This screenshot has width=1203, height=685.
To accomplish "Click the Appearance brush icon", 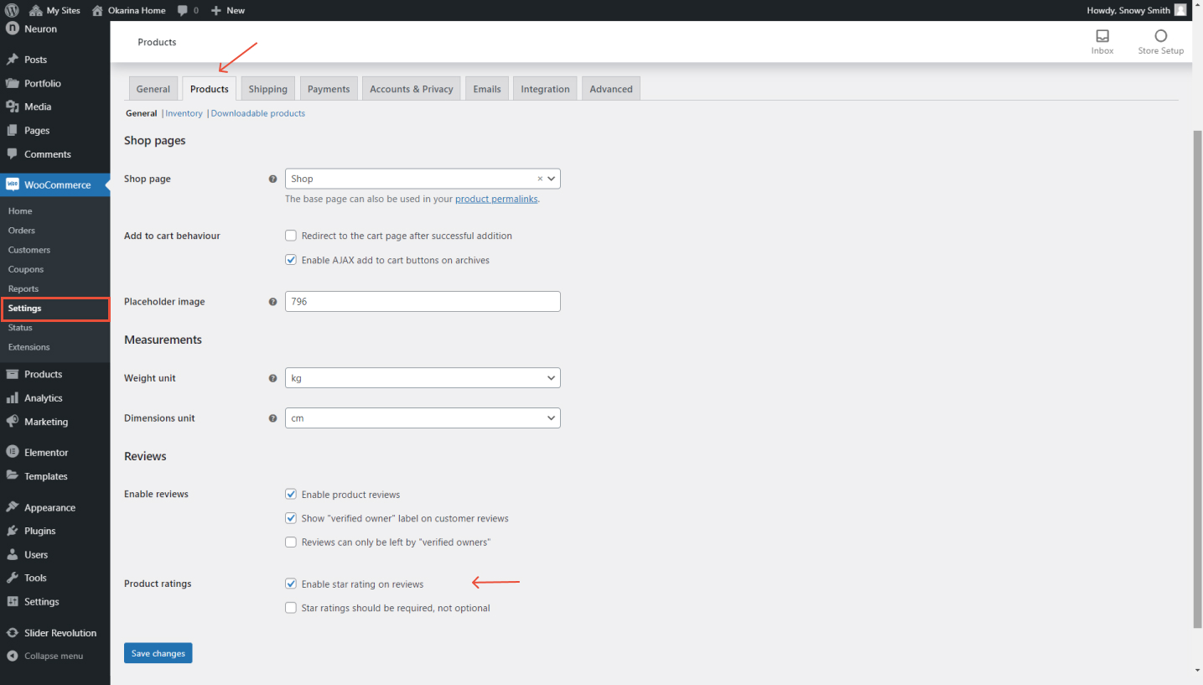I will pos(13,507).
